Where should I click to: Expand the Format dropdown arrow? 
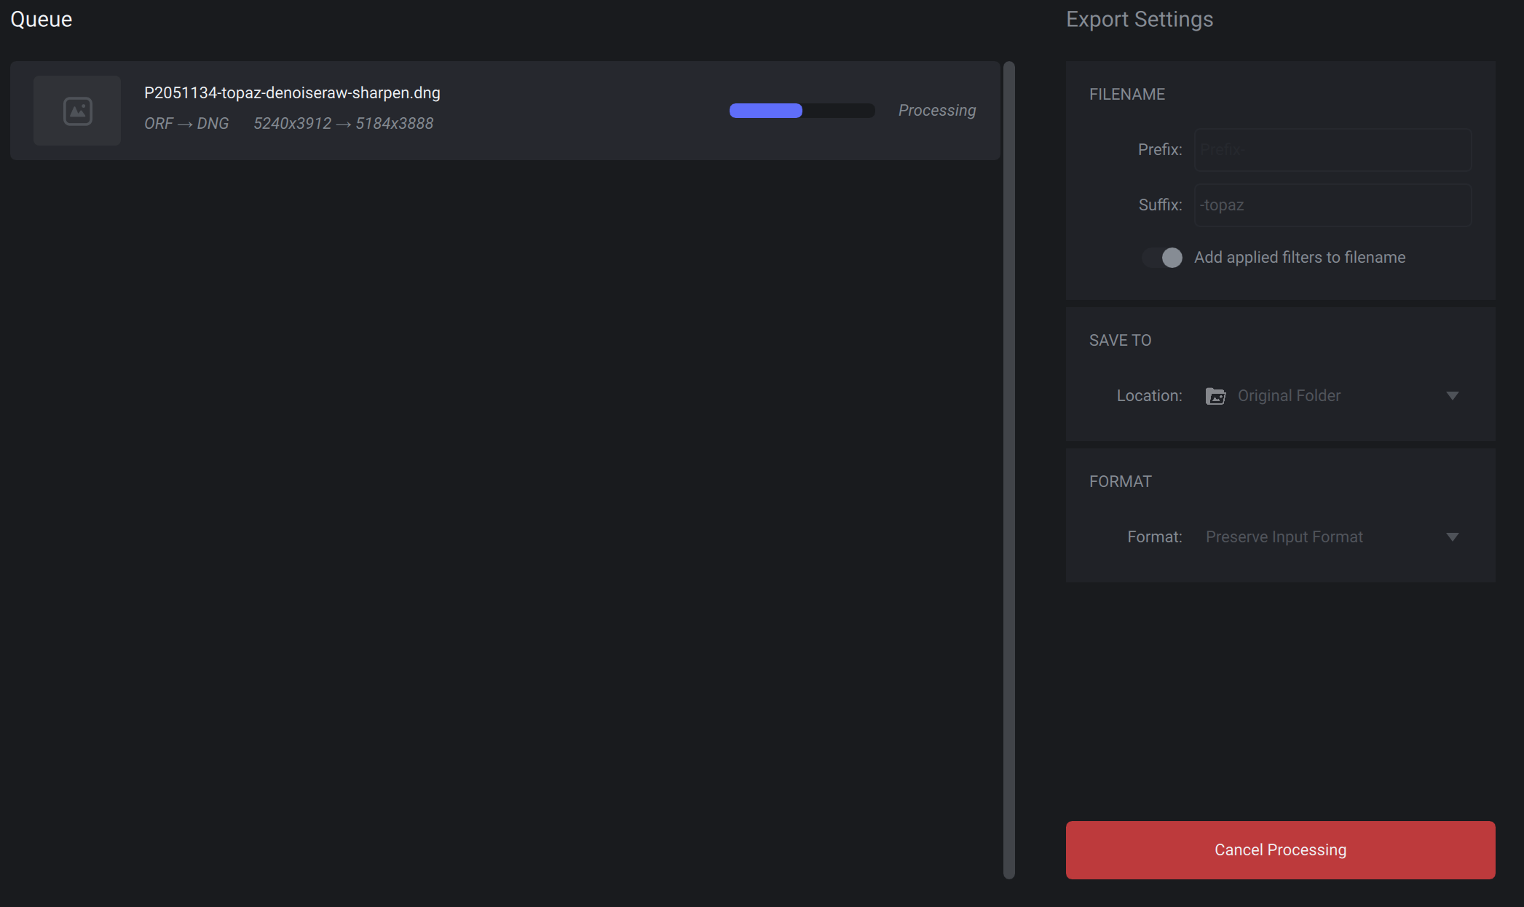1452,537
